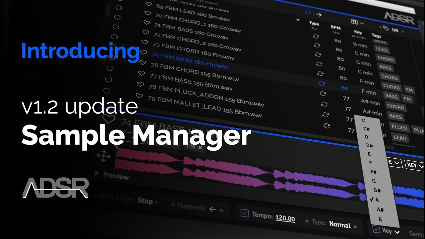Click the four-way move arrows icon

coord(104,156)
